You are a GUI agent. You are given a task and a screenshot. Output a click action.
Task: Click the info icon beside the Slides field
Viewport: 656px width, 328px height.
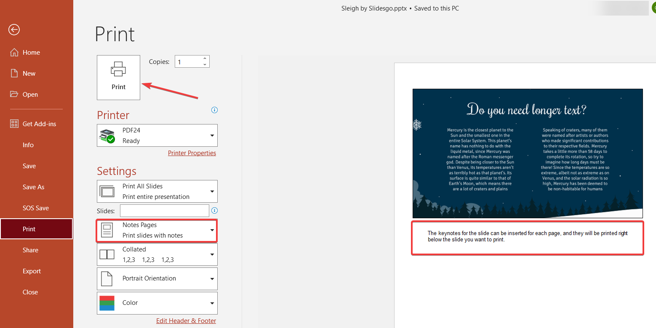pyautogui.click(x=214, y=211)
